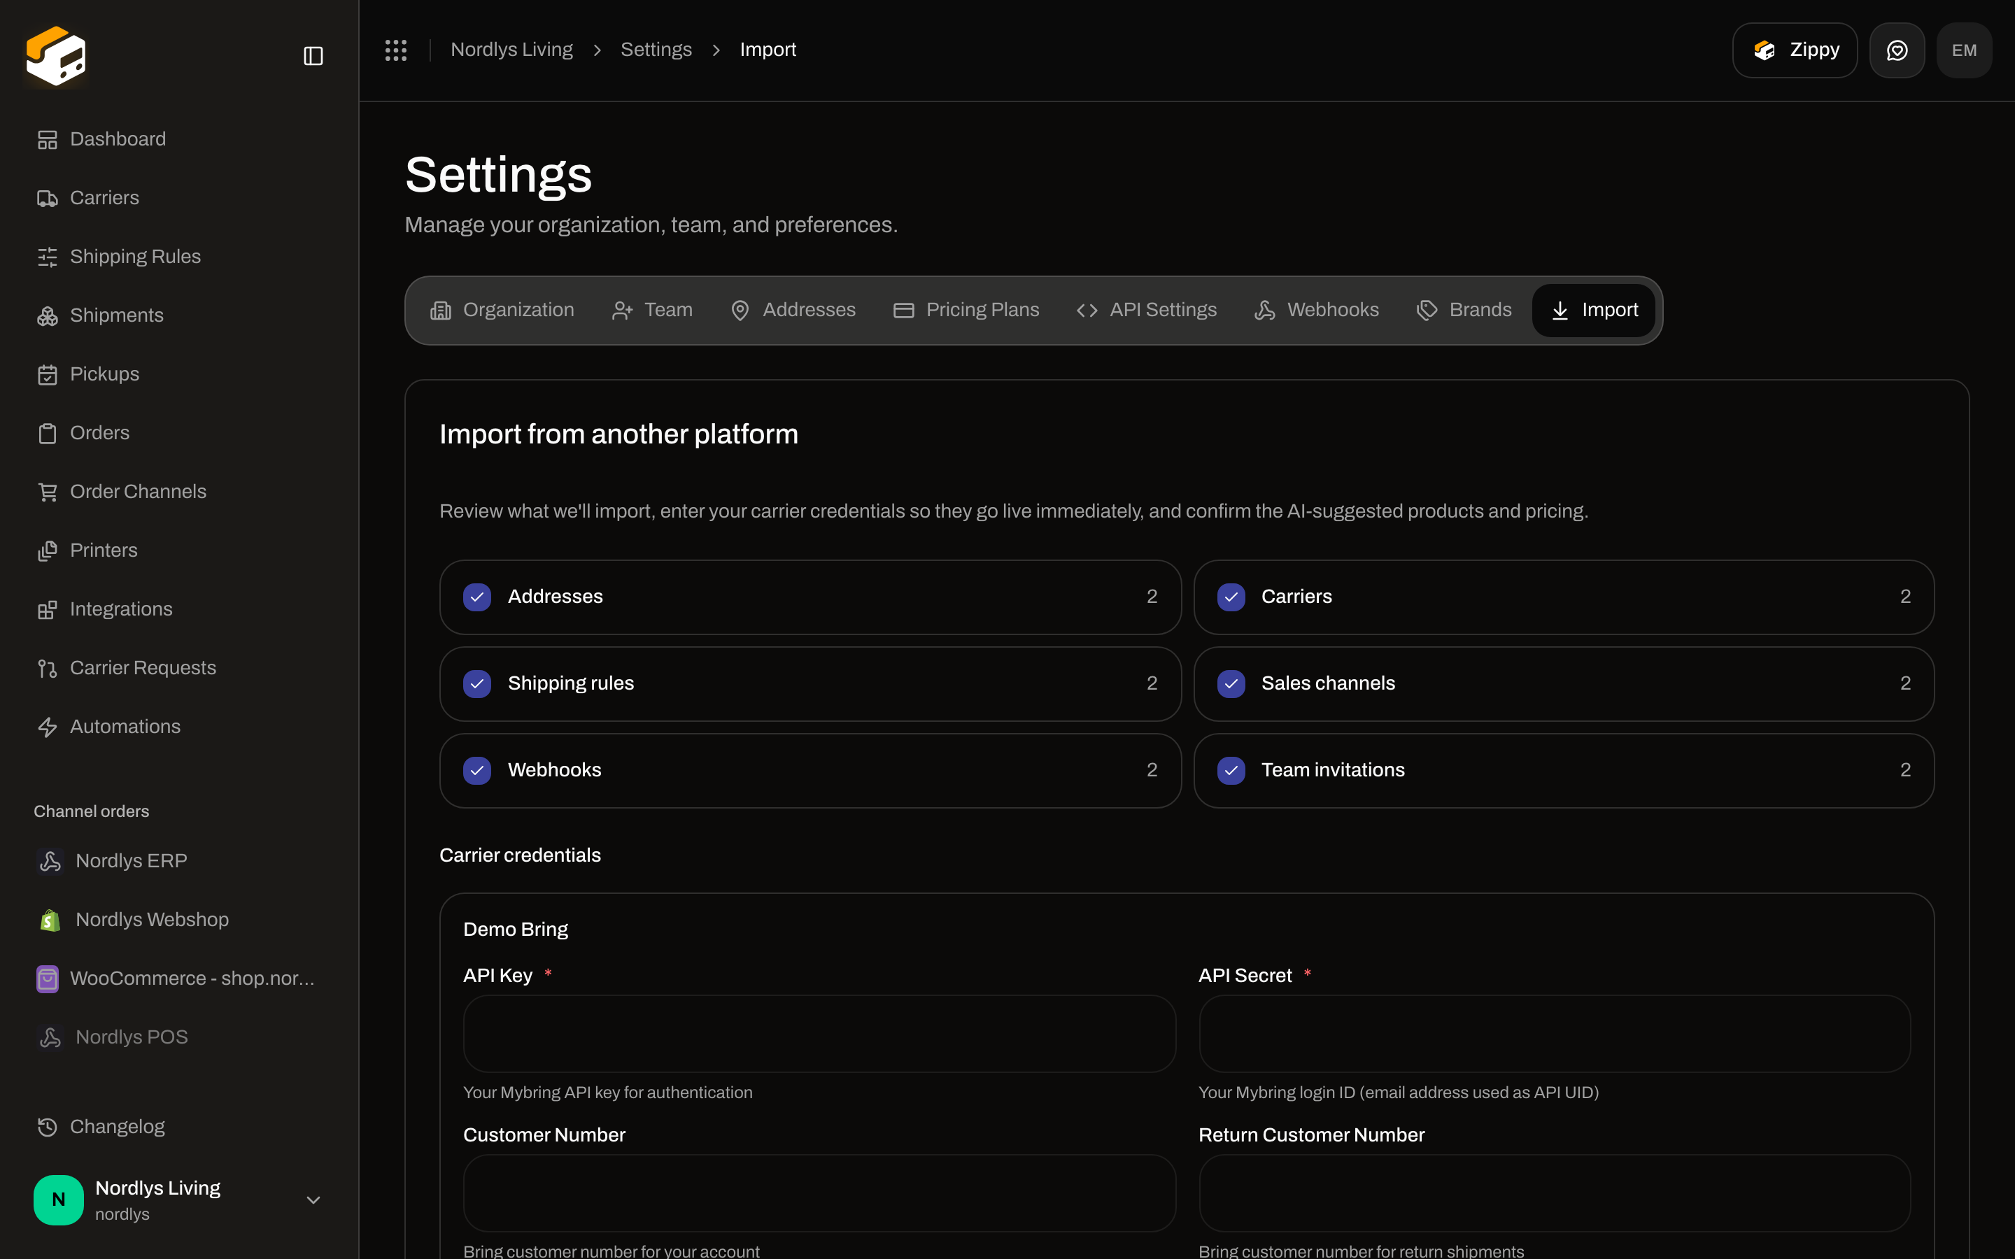Uncheck the Addresses import checkbox
Viewport: 2015px width, 1259px height.
(x=477, y=597)
